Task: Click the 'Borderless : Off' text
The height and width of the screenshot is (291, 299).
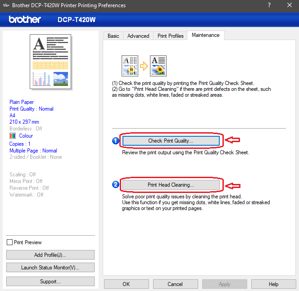Action: coord(26,129)
